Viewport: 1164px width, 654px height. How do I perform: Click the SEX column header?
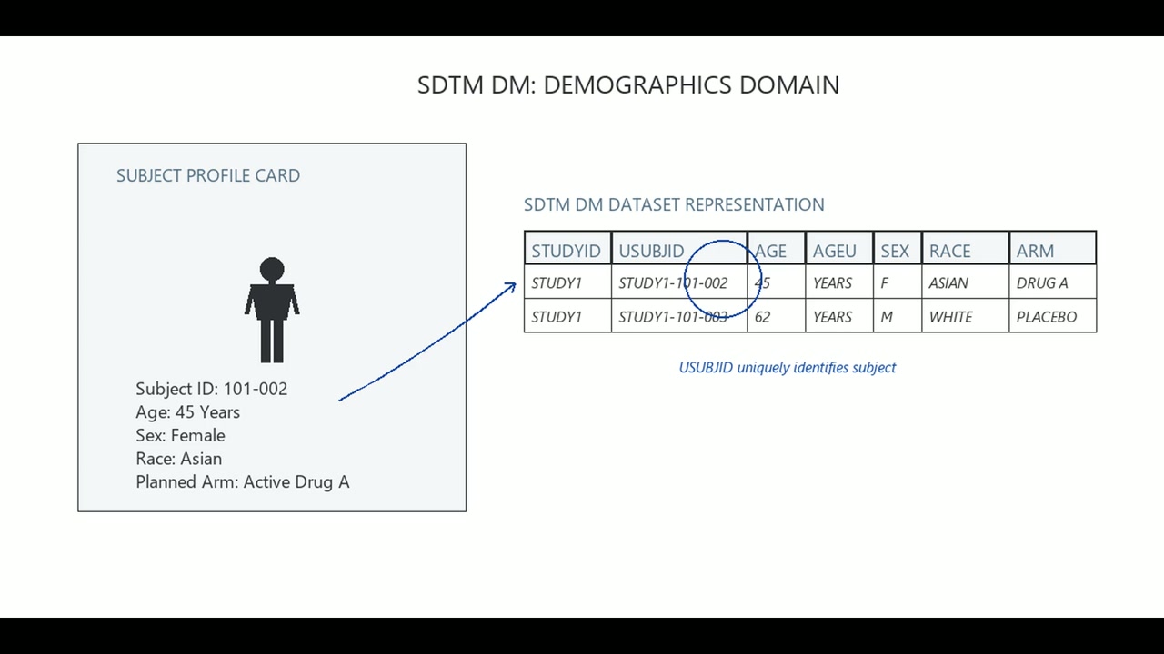tap(898, 249)
